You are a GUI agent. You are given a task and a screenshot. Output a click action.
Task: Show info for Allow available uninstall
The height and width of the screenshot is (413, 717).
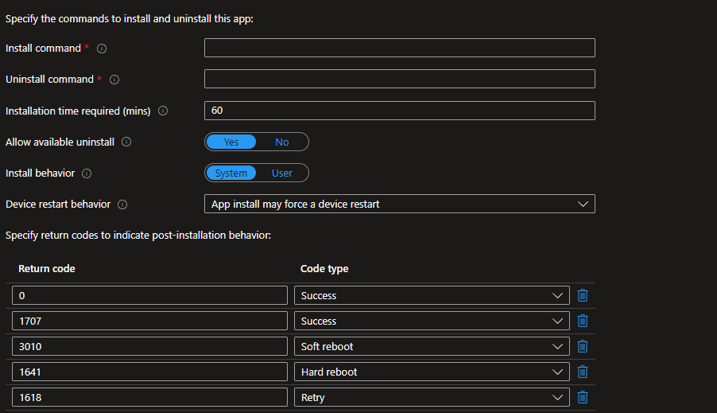pyautogui.click(x=126, y=142)
